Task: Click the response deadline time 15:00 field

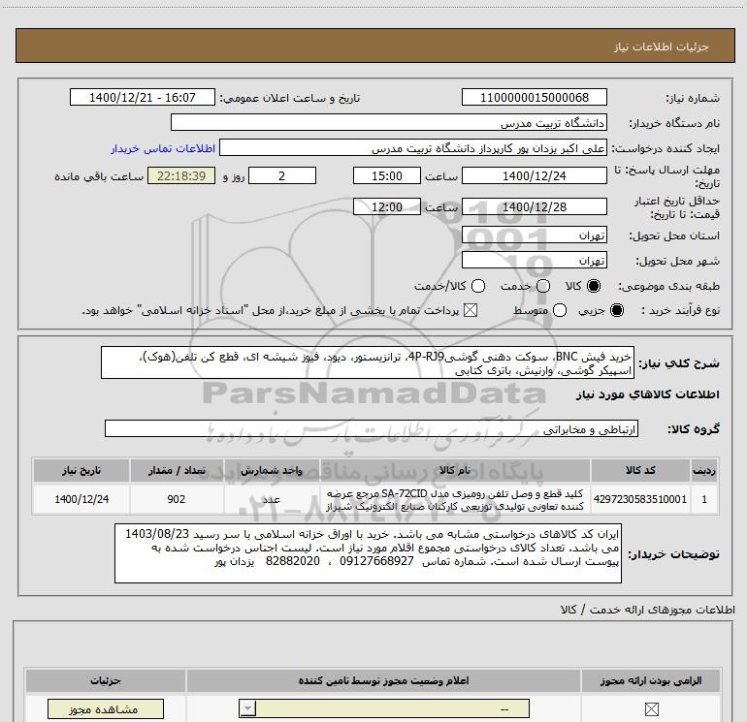Action: click(387, 175)
